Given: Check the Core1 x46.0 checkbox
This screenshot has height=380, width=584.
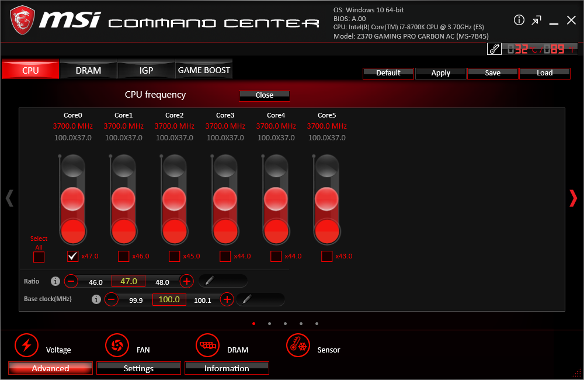Looking at the screenshot, I should [123, 256].
